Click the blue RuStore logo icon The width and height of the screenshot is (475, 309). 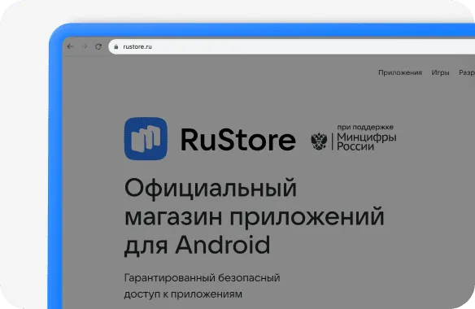146,138
